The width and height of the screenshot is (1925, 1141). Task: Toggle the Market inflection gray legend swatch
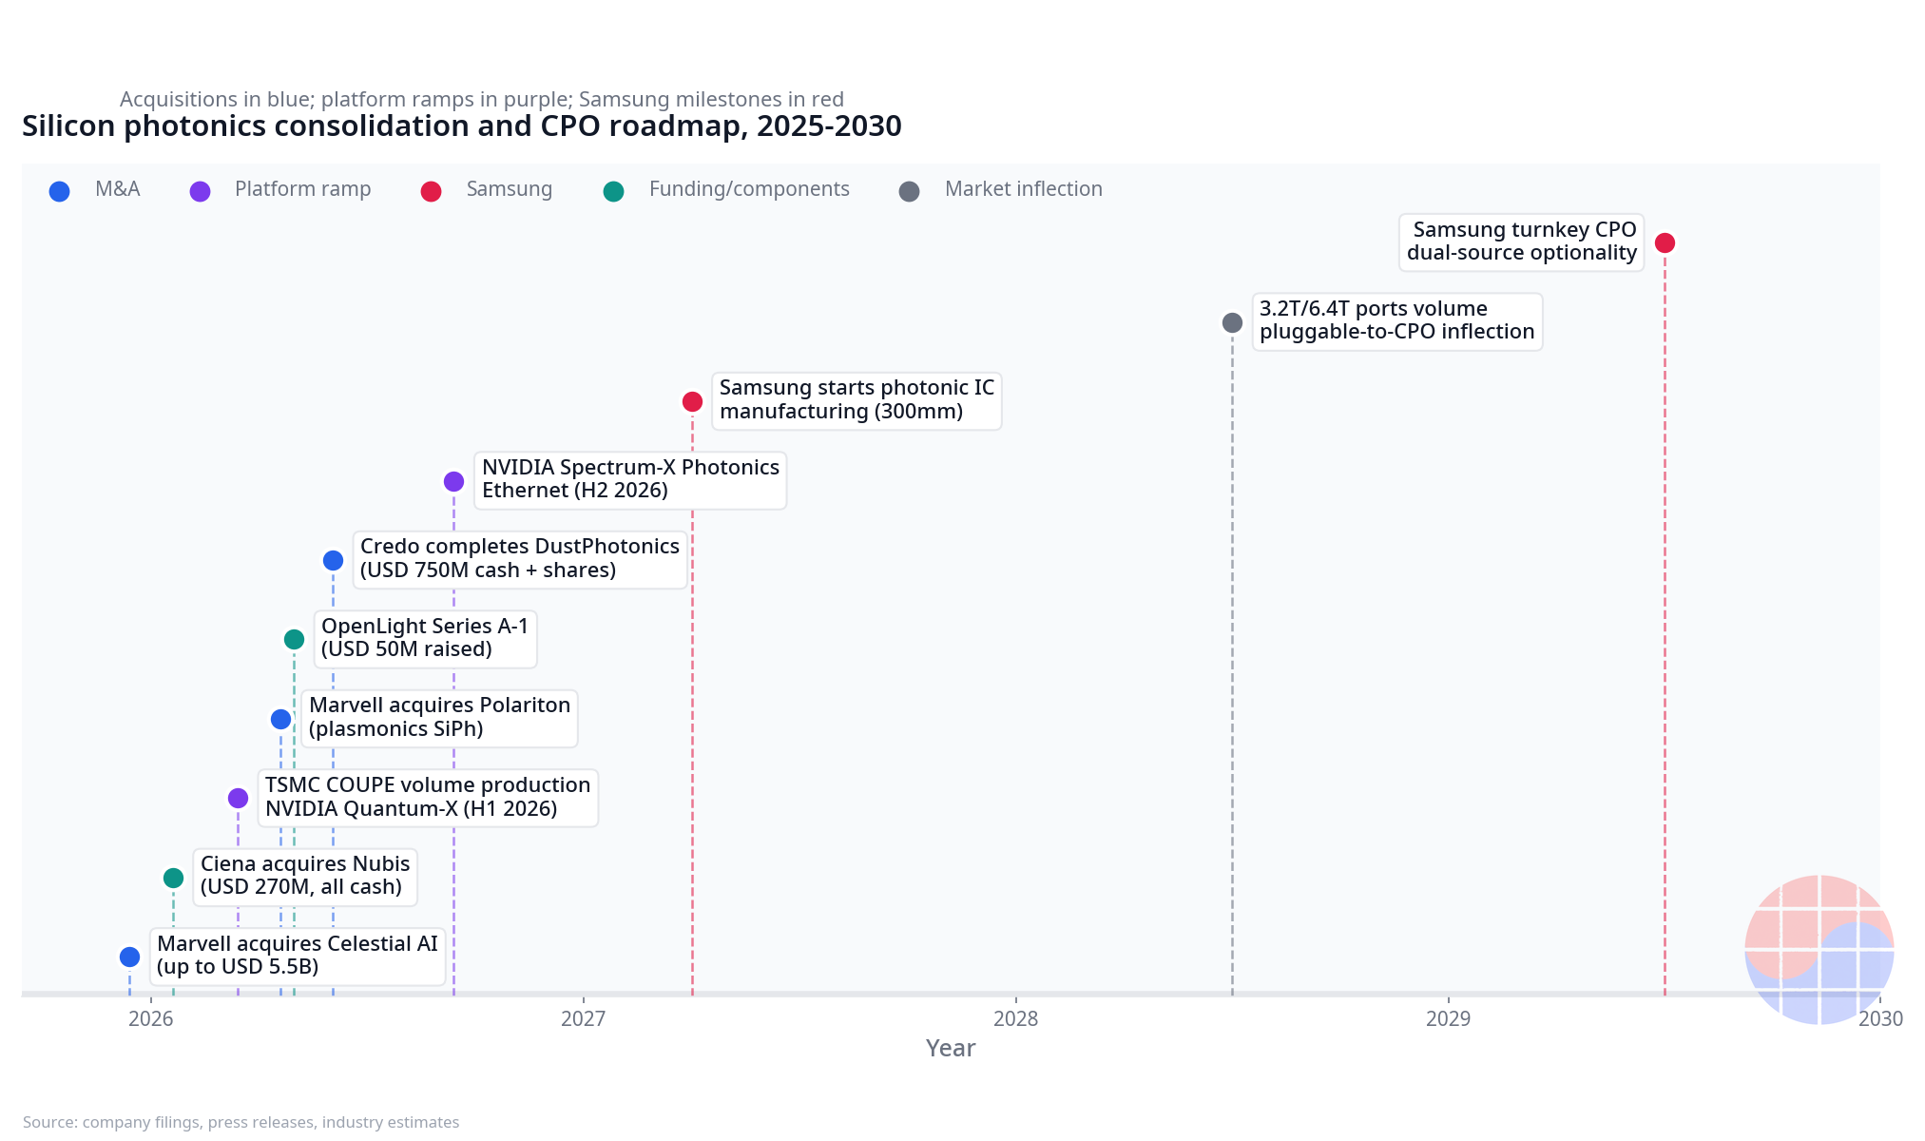pyautogui.click(x=910, y=191)
